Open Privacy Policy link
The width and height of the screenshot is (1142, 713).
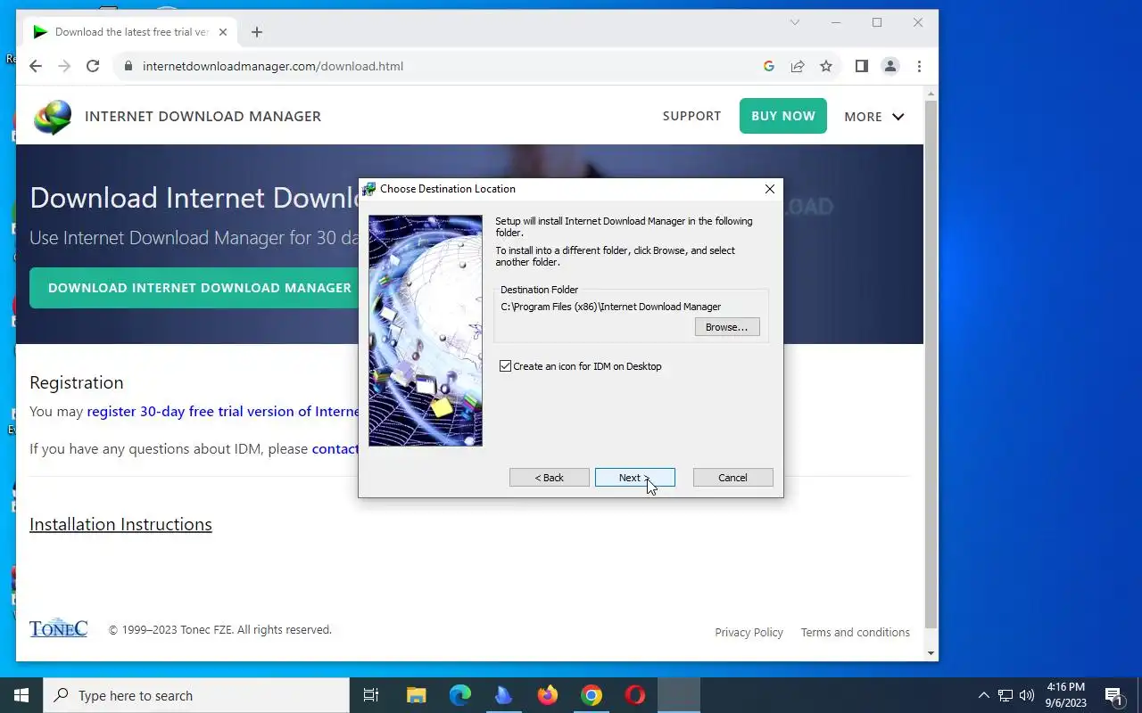[749, 633]
